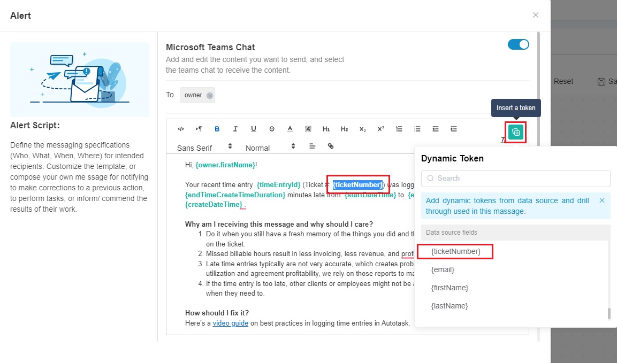Open the video guide link
This screenshot has width=617, height=363.
point(230,323)
